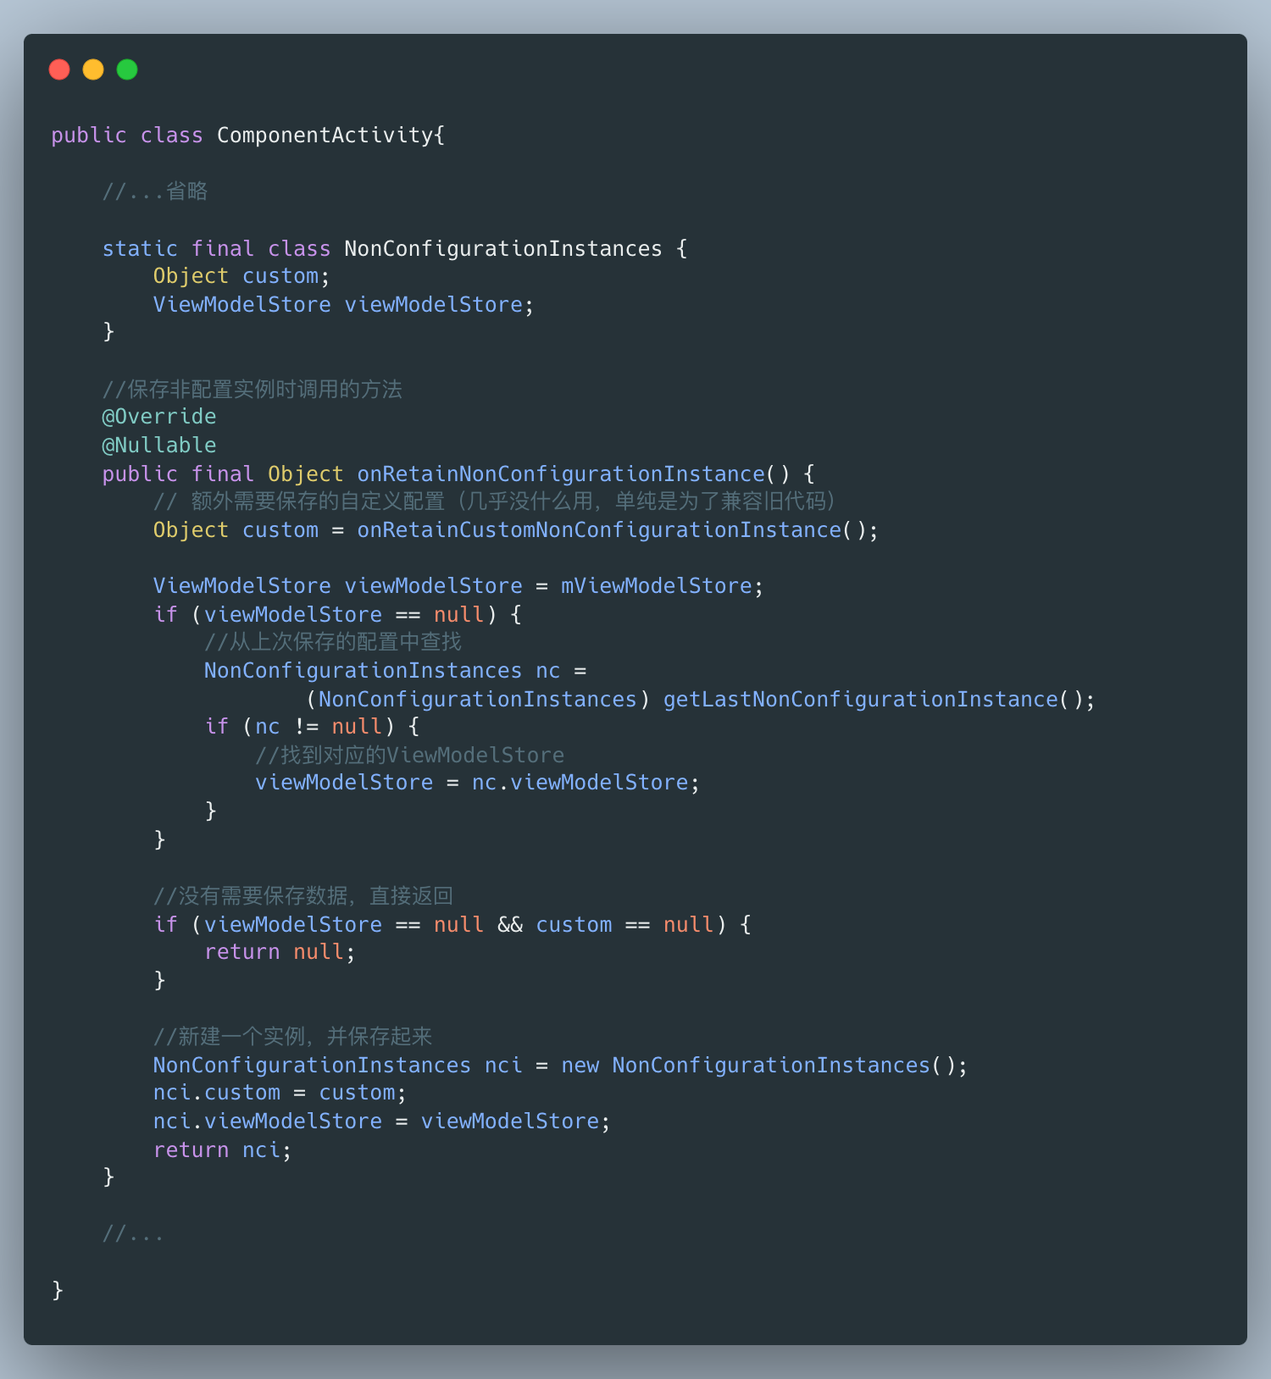Image resolution: width=1271 pixels, height=1379 pixels.
Task: Click the trailing '//...' comment
Action: tap(133, 1233)
